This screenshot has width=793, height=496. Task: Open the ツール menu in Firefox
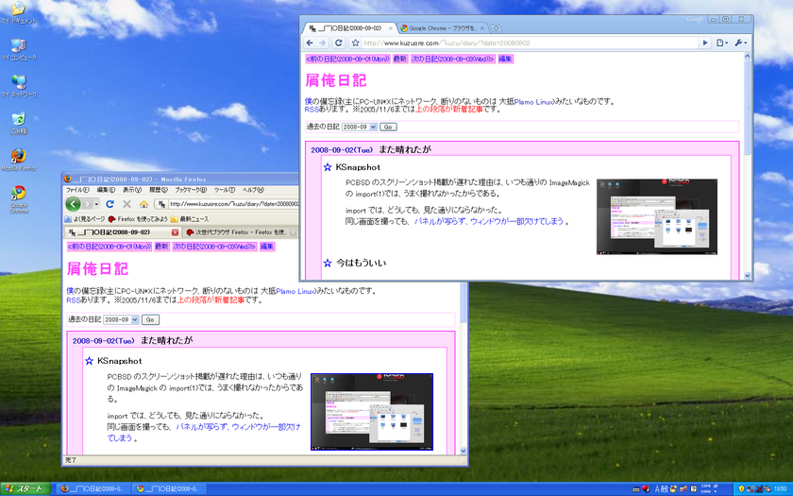pyautogui.click(x=225, y=190)
